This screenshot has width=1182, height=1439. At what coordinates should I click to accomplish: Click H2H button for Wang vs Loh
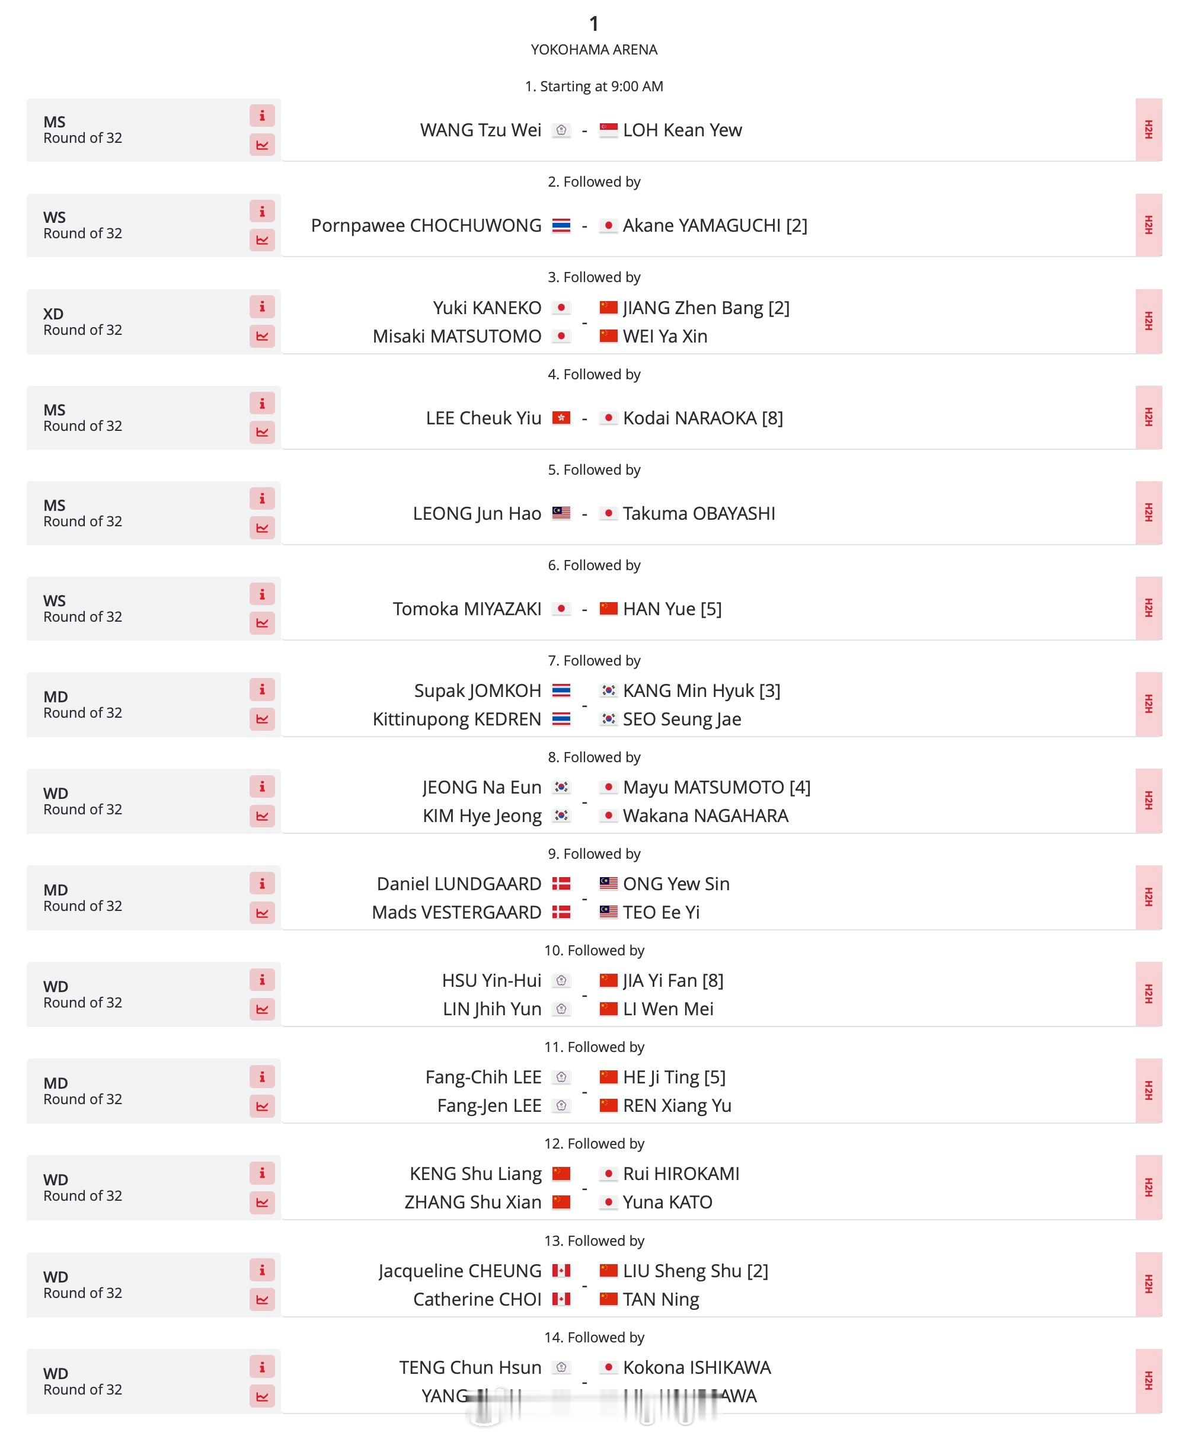click(1149, 129)
